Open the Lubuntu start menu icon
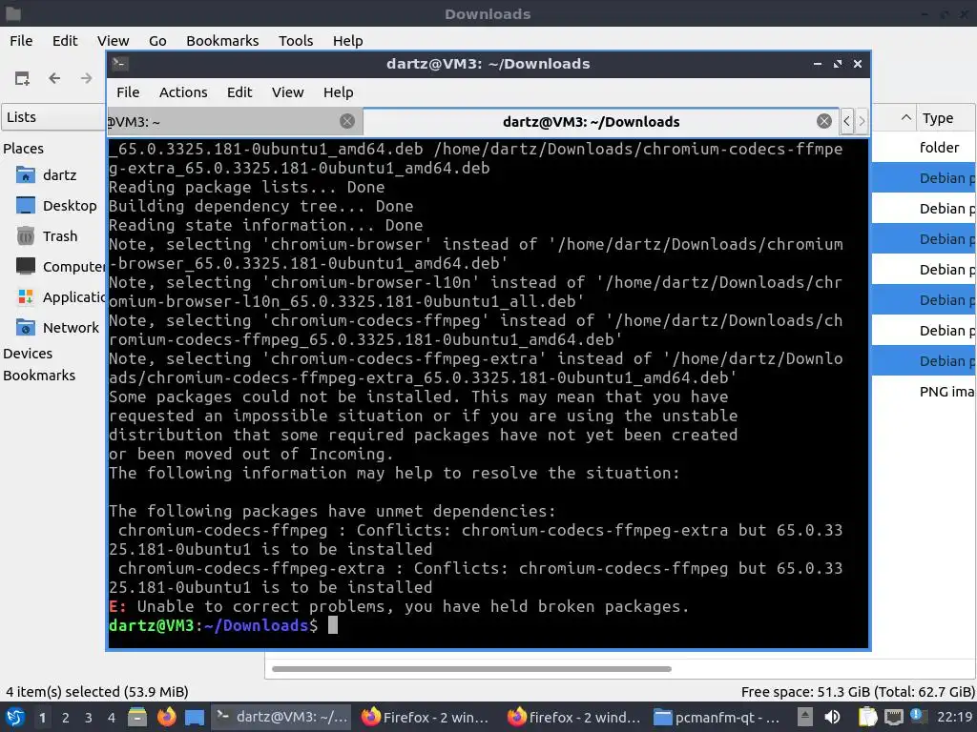 click(15, 717)
